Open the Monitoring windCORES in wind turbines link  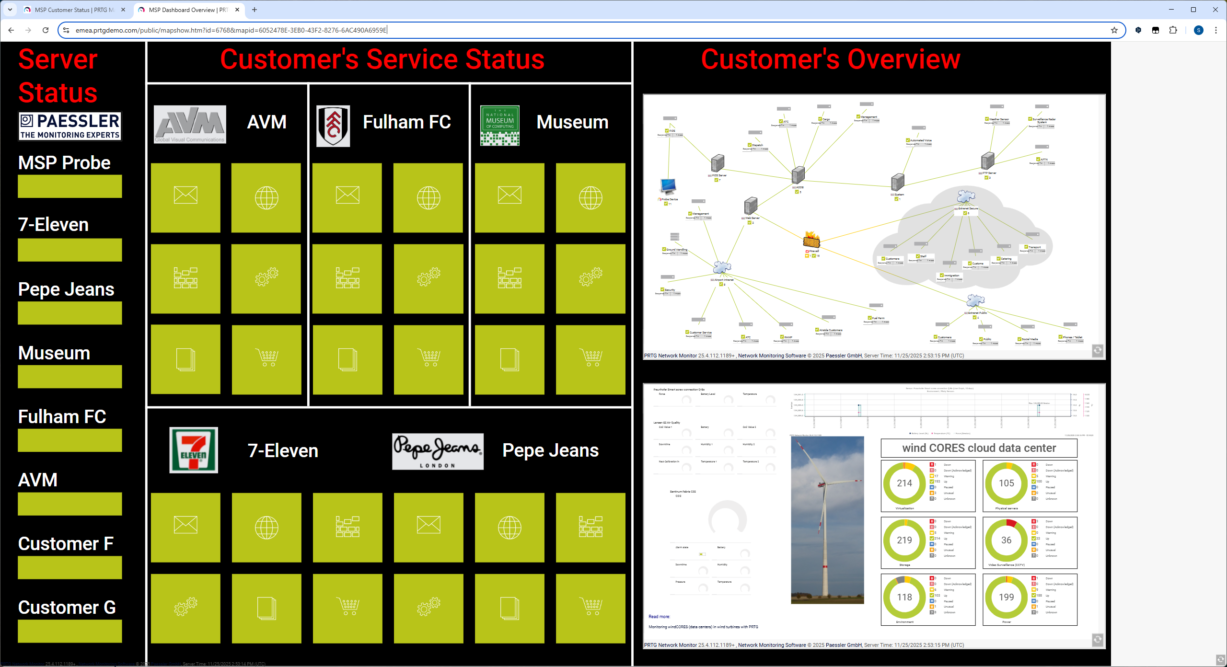703,626
